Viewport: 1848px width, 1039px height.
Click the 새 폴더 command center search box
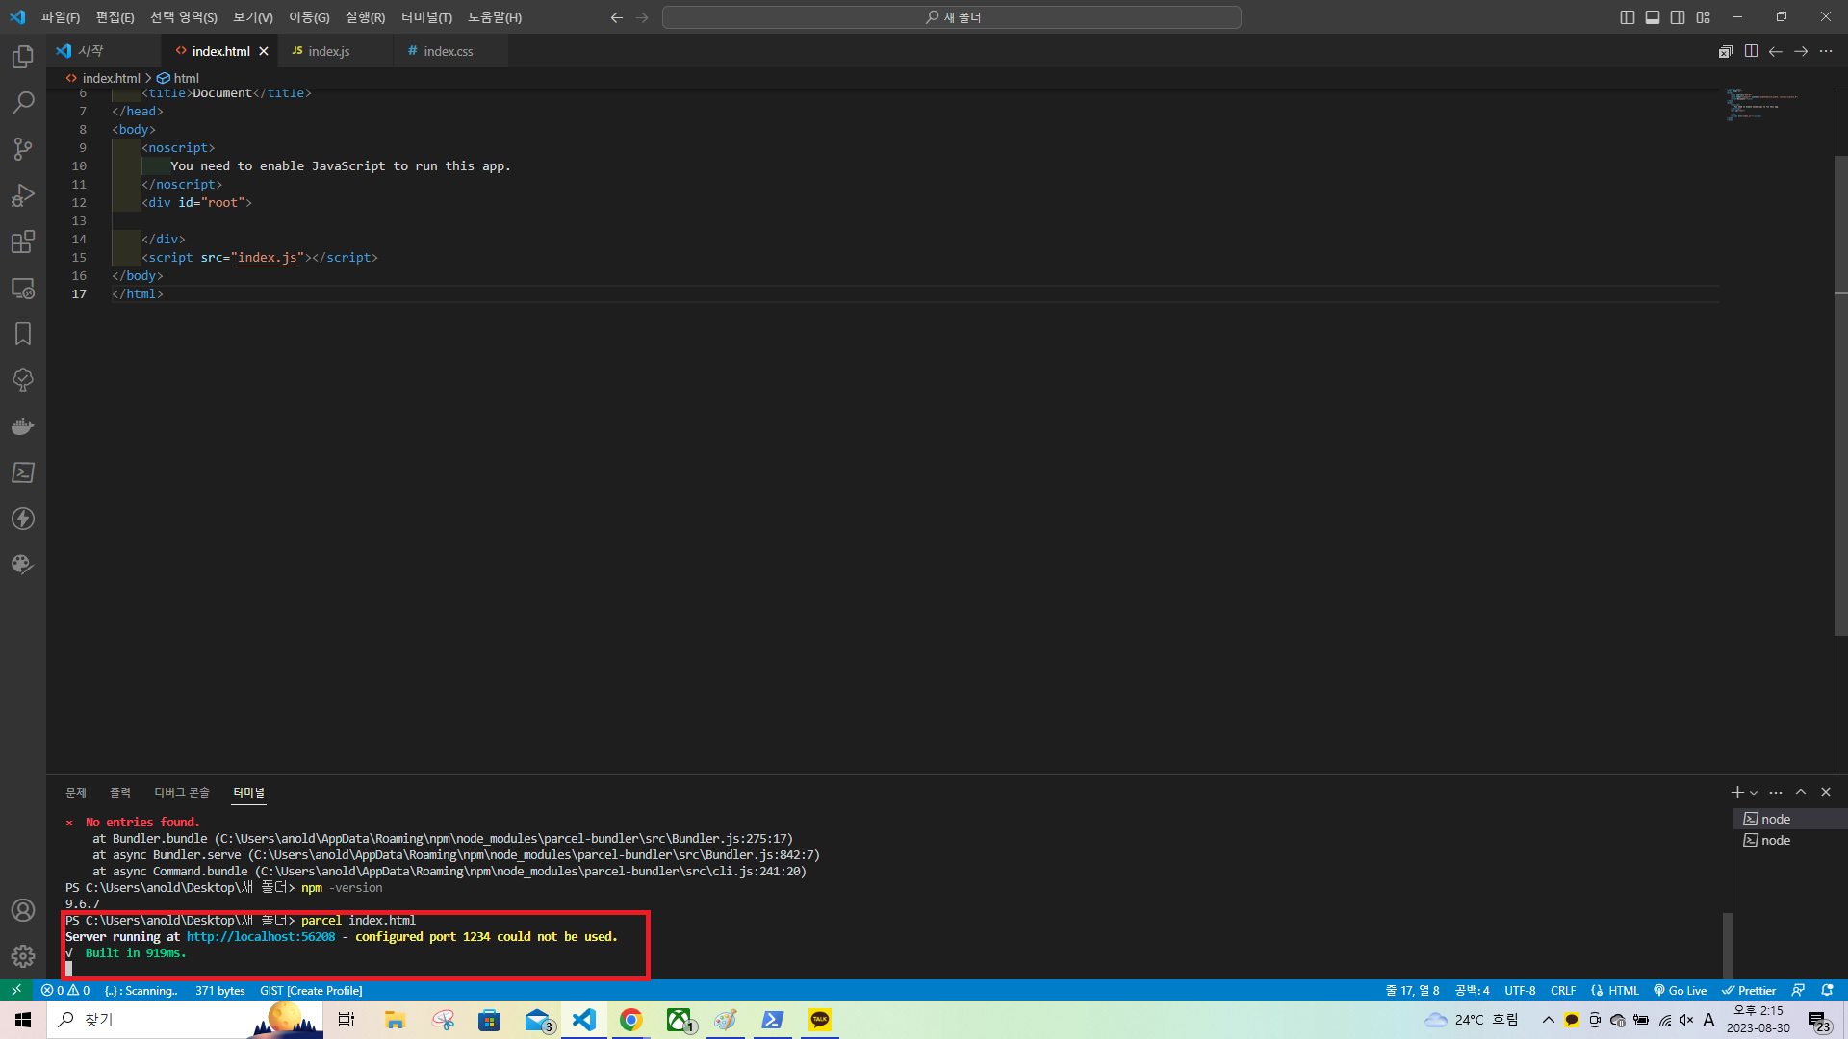(x=951, y=17)
